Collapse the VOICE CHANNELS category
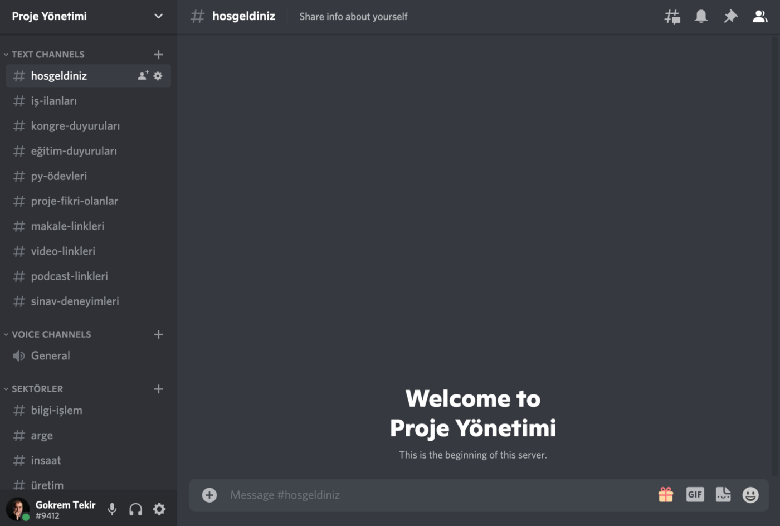Viewport: 780px width, 526px height. (x=51, y=334)
